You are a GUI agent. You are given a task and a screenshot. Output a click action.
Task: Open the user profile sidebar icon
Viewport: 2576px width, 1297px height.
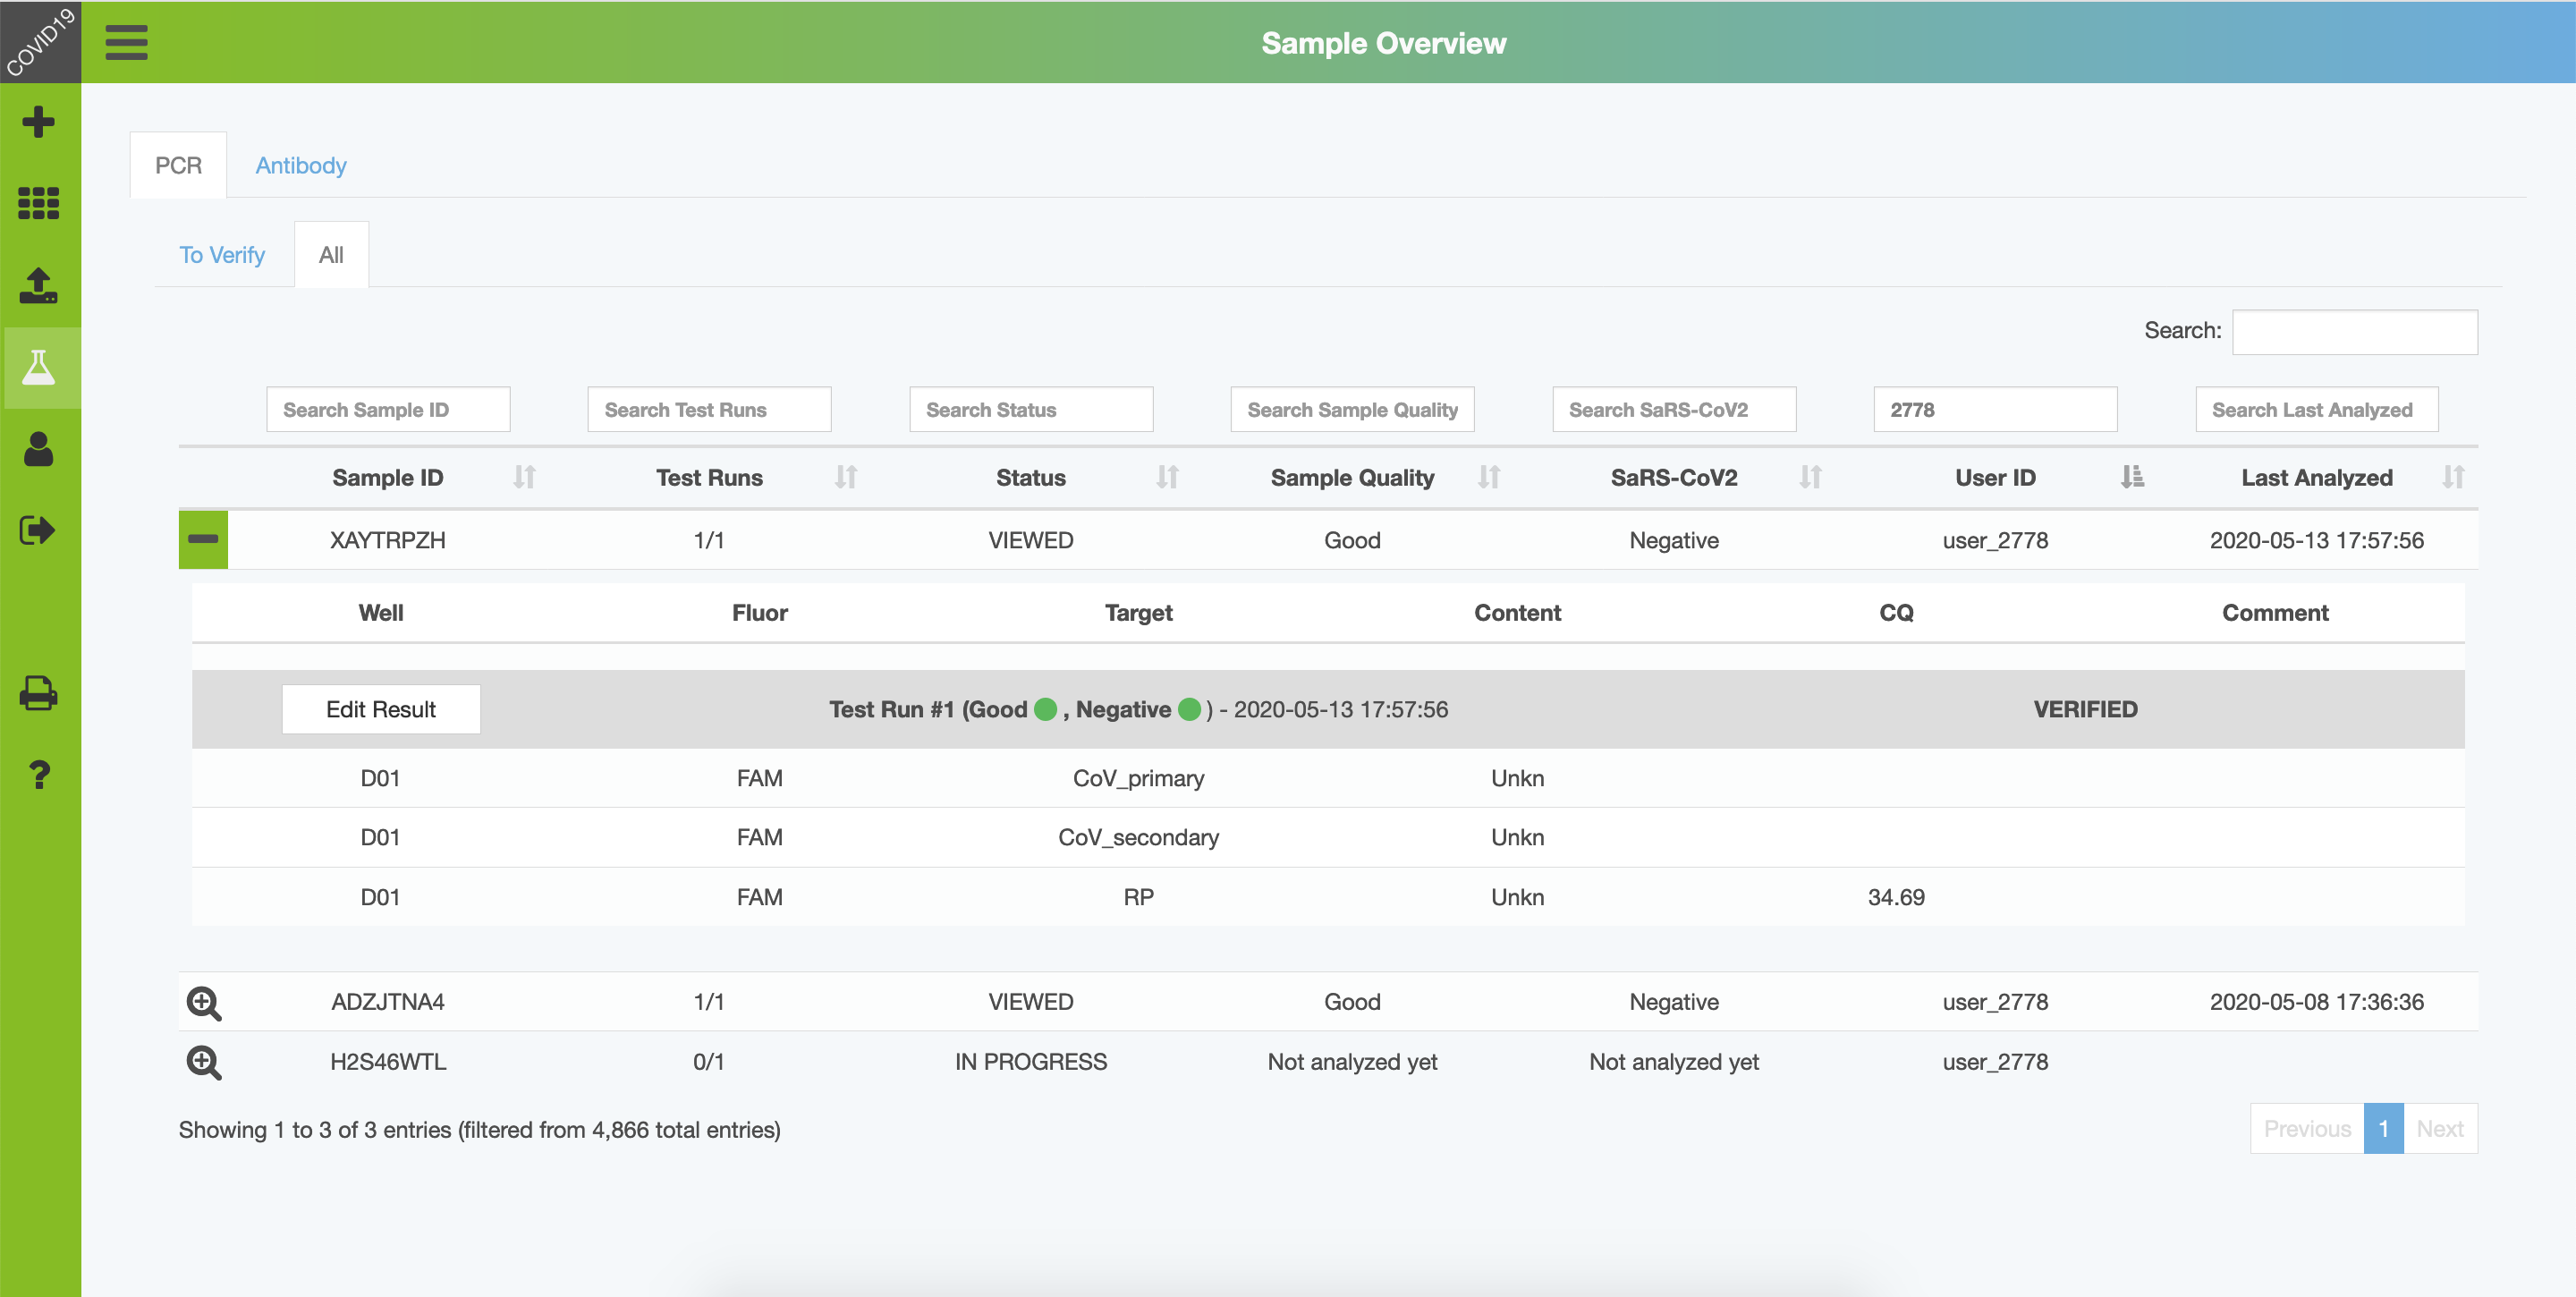(x=39, y=449)
